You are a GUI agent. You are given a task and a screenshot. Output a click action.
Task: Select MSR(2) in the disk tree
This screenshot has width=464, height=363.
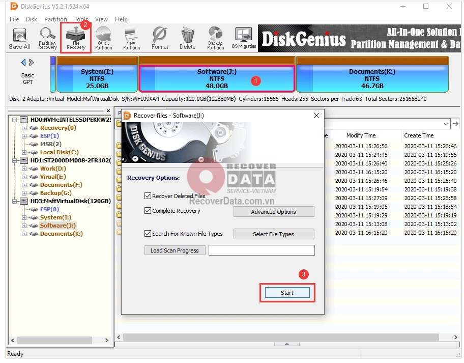(51, 144)
